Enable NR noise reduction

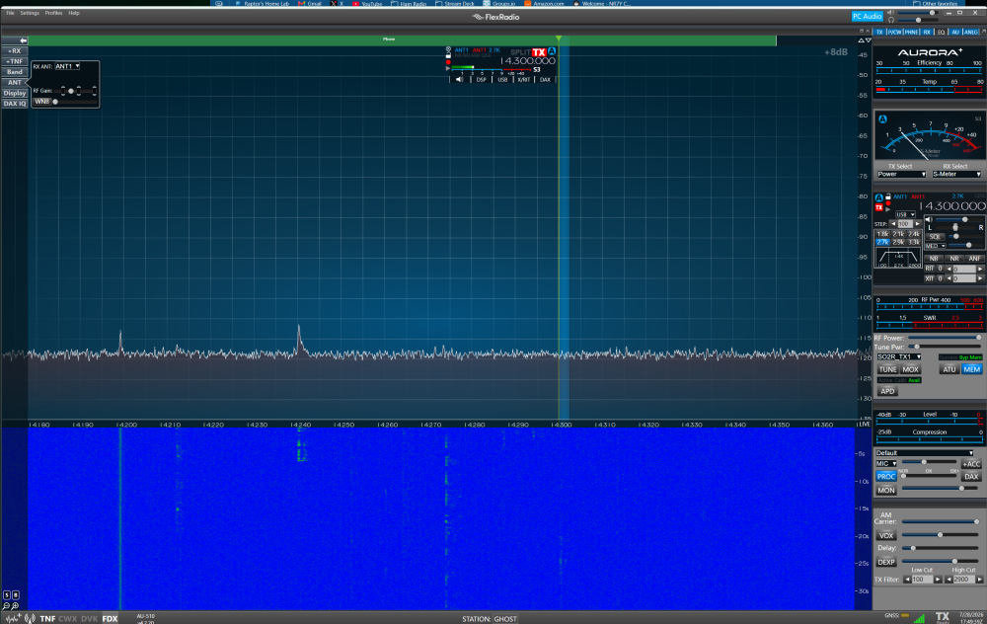click(953, 258)
